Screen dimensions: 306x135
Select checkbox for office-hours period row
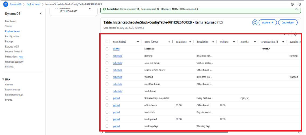tap(107, 105)
